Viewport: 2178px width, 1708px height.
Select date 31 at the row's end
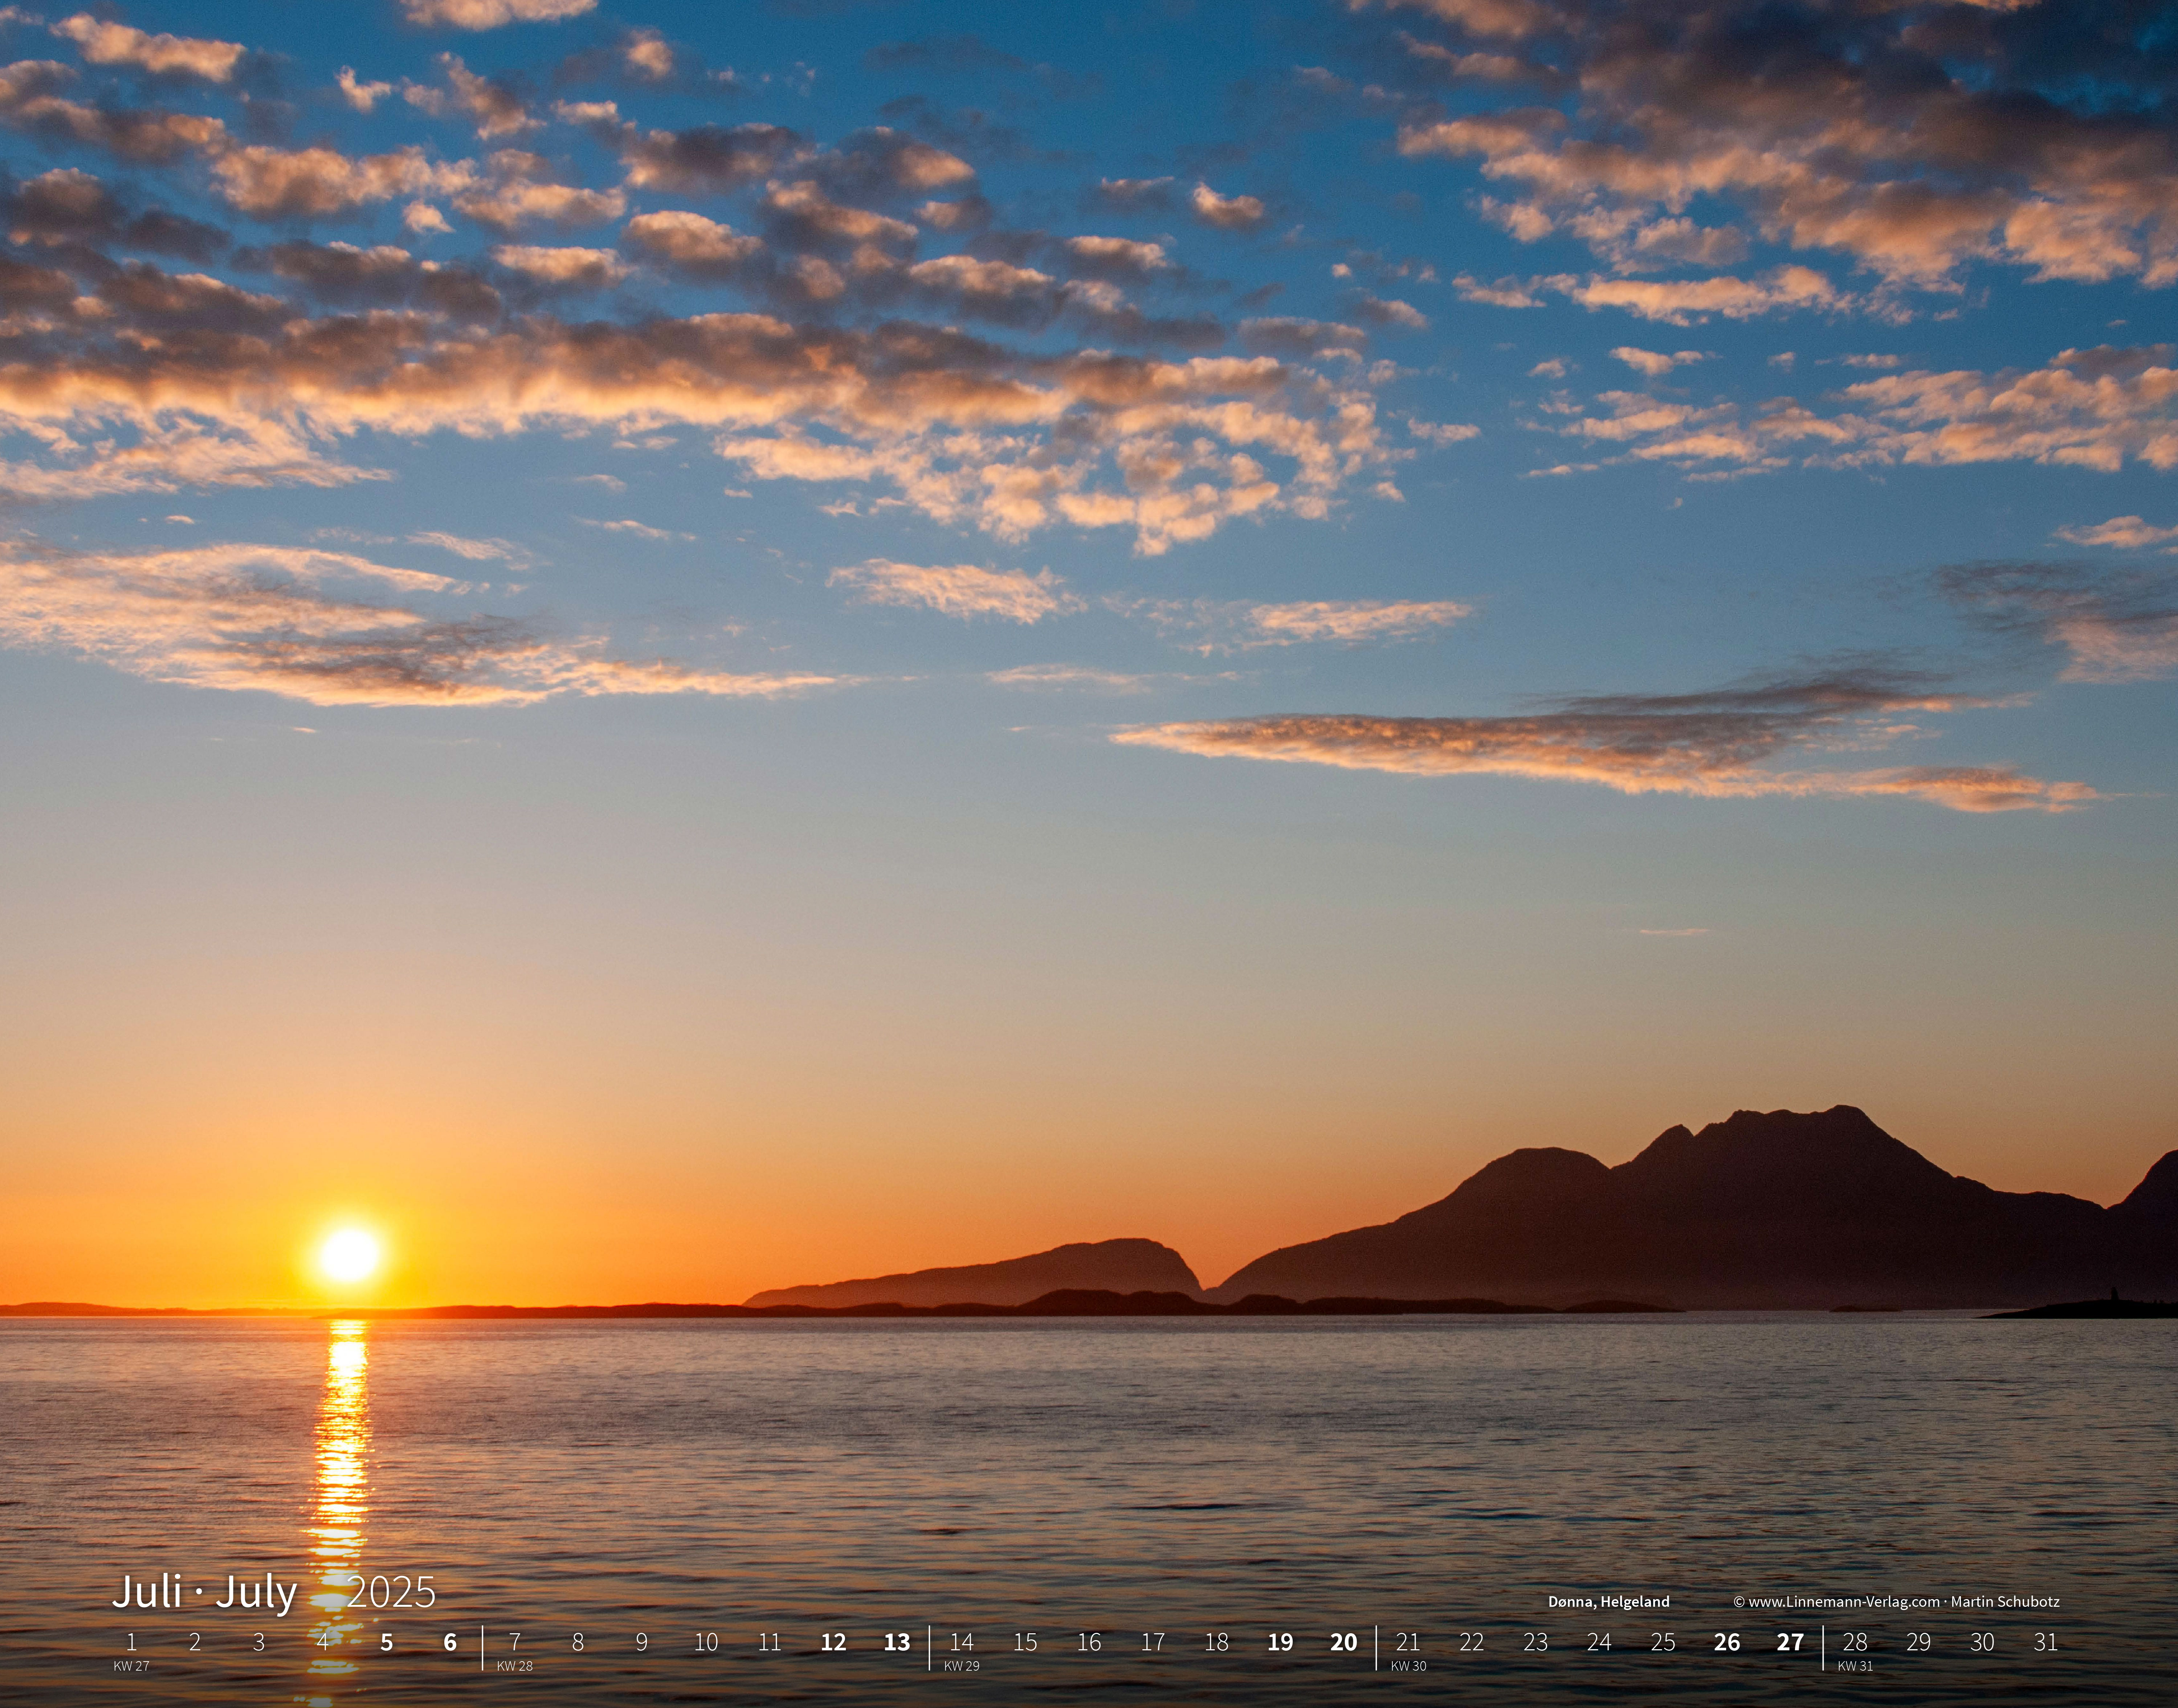[x=2046, y=1642]
